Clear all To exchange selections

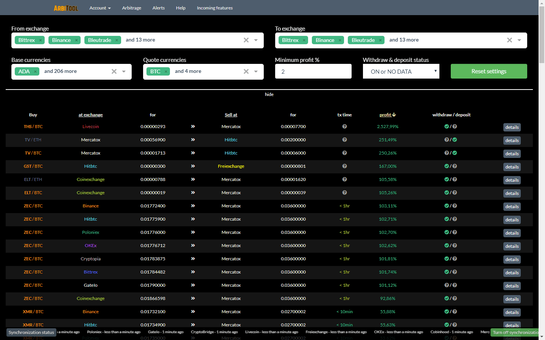click(509, 40)
